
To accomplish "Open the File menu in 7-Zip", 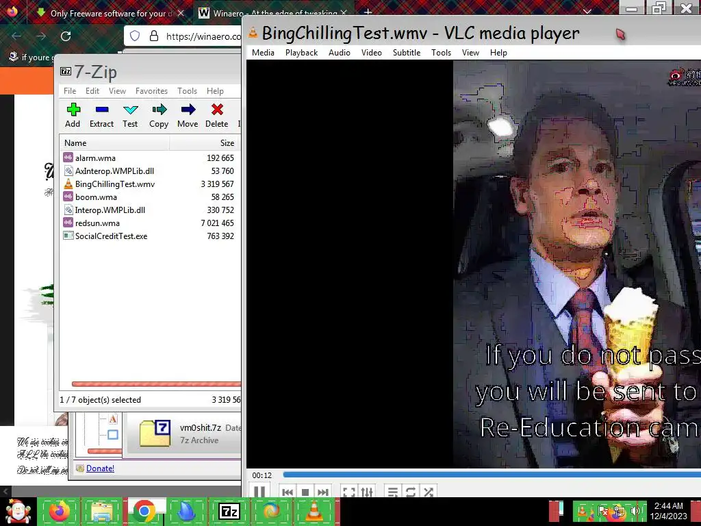I will click(x=70, y=91).
